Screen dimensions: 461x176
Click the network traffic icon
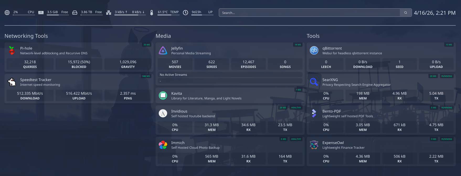109,13
